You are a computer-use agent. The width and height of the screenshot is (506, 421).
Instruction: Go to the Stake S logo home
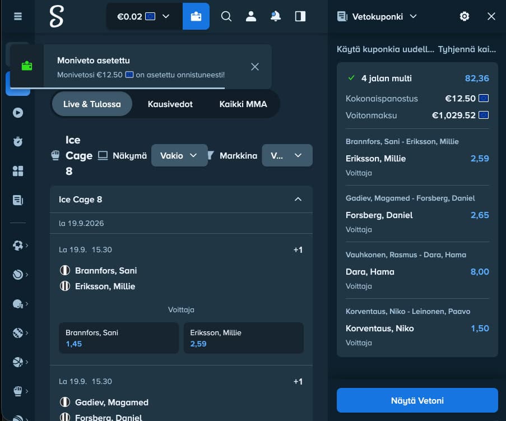(x=57, y=16)
